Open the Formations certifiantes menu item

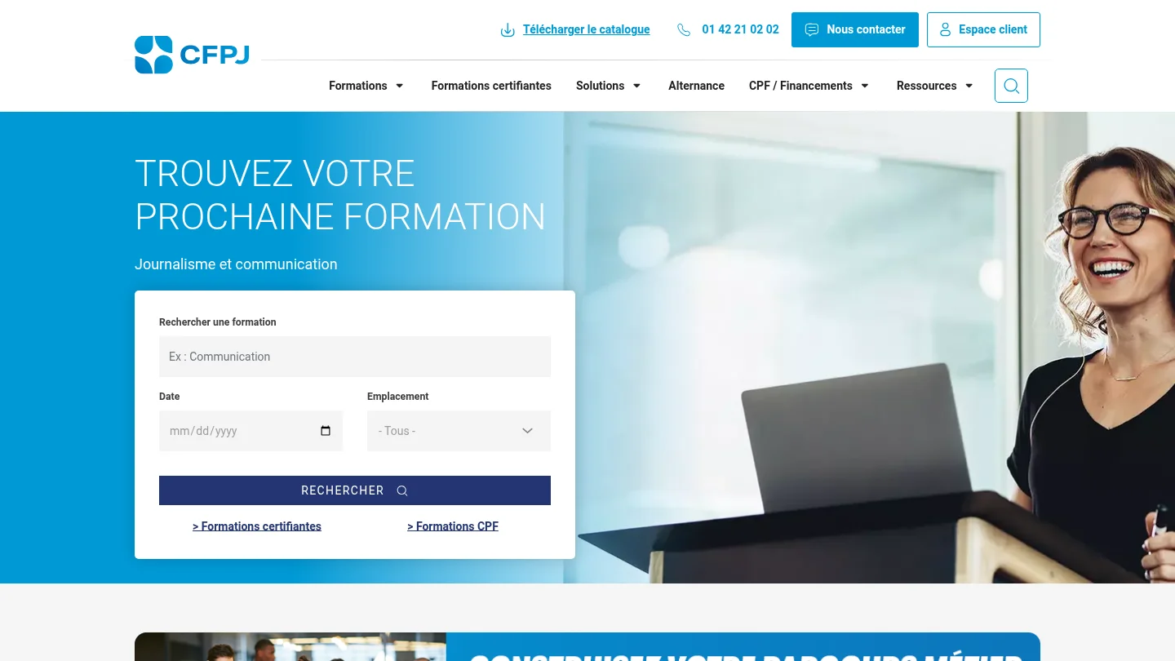pos(491,86)
